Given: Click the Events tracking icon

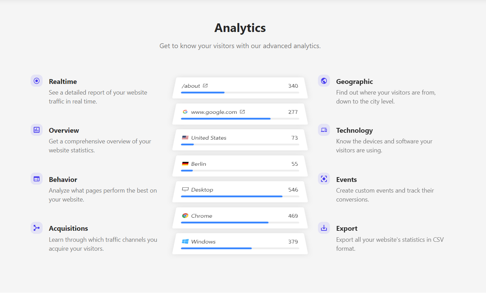Looking at the screenshot, I should 323,178.
